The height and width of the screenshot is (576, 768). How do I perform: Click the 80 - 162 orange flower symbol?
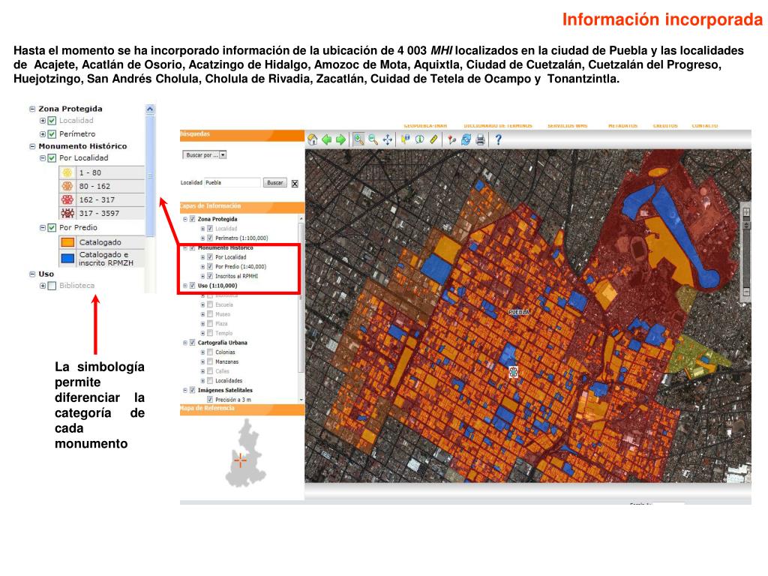tap(67, 186)
